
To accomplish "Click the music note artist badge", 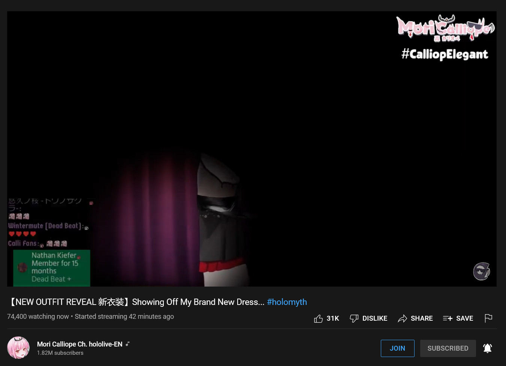I will point(128,344).
